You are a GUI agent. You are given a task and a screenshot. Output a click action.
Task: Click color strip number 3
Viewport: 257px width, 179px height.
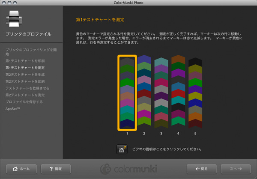pyautogui.click(x=161, y=92)
